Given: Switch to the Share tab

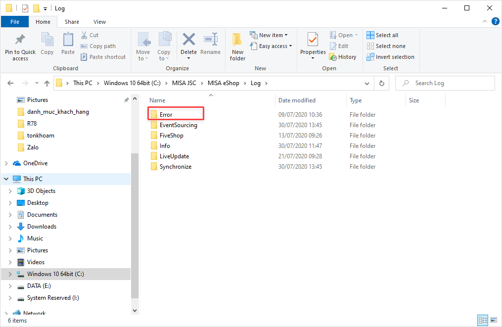Looking at the screenshot, I should [x=72, y=22].
